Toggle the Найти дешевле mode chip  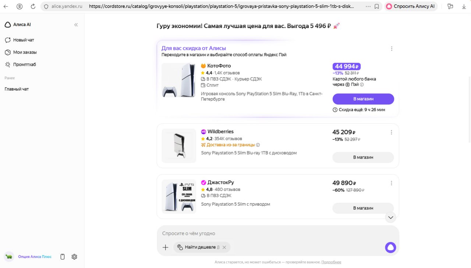(x=200, y=247)
